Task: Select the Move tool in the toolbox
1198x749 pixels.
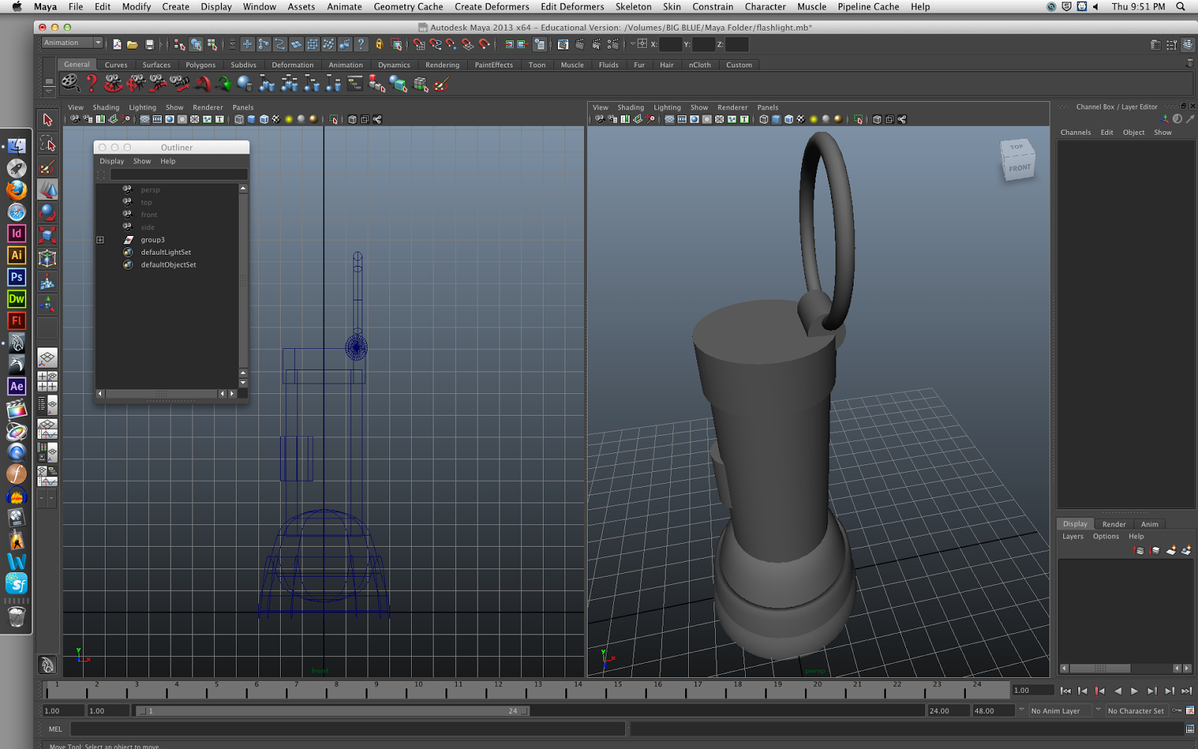Action: click(x=47, y=187)
